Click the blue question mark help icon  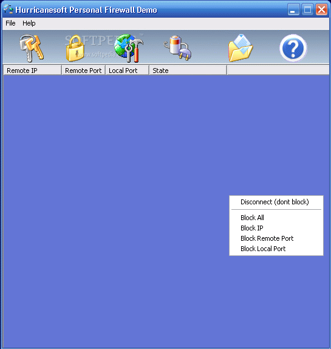[293, 48]
